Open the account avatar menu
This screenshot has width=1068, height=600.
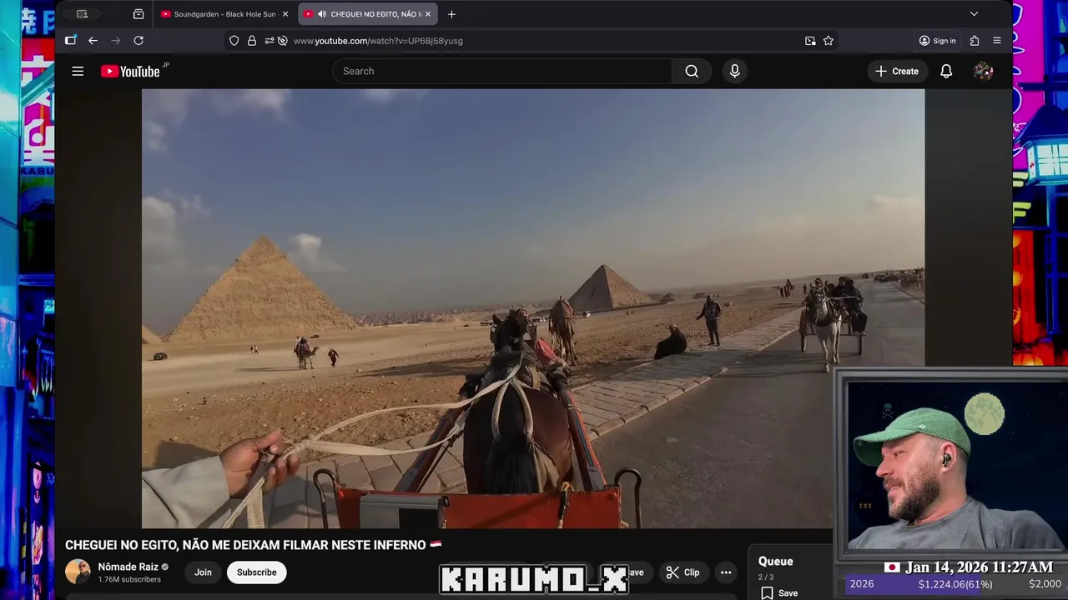point(983,71)
